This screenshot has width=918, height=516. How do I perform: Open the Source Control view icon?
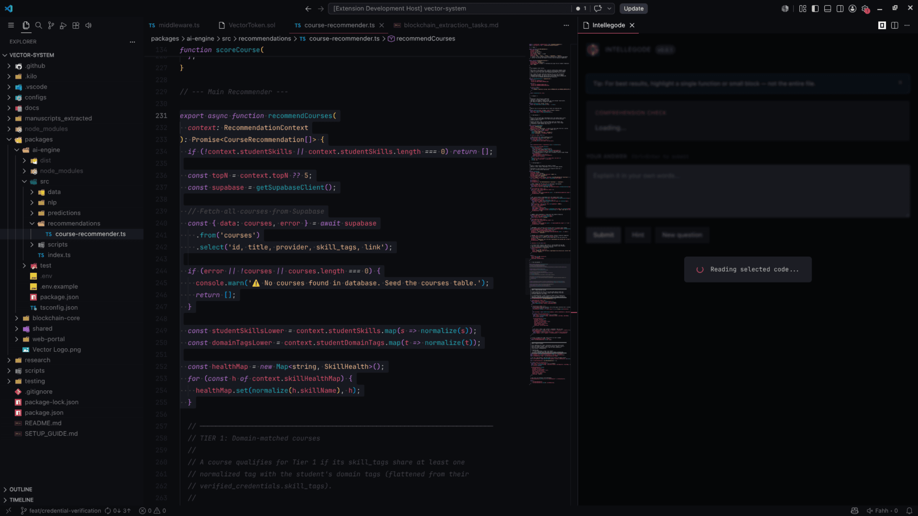pyautogui.click(x=51, y=25)
